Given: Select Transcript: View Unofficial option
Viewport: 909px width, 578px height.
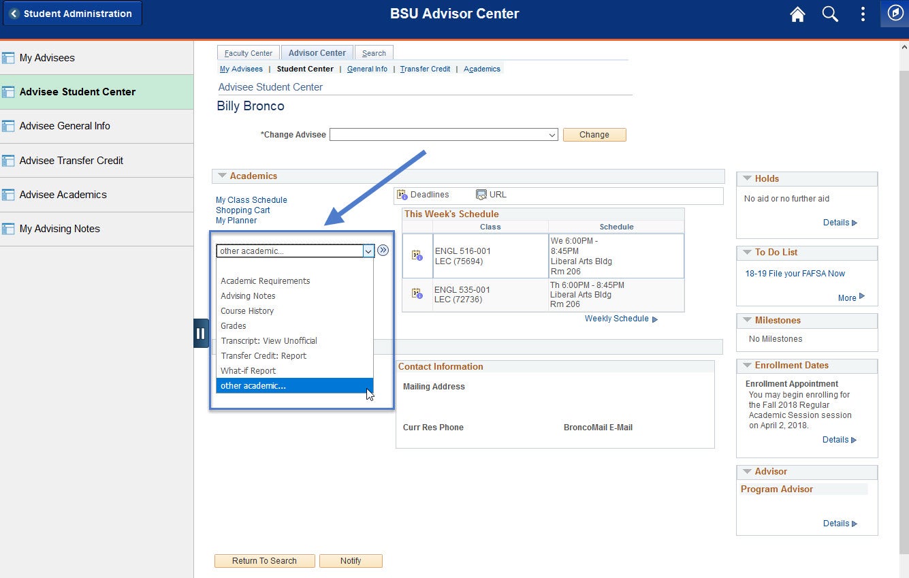Looking at the screenshot, I should click(295, 341).
